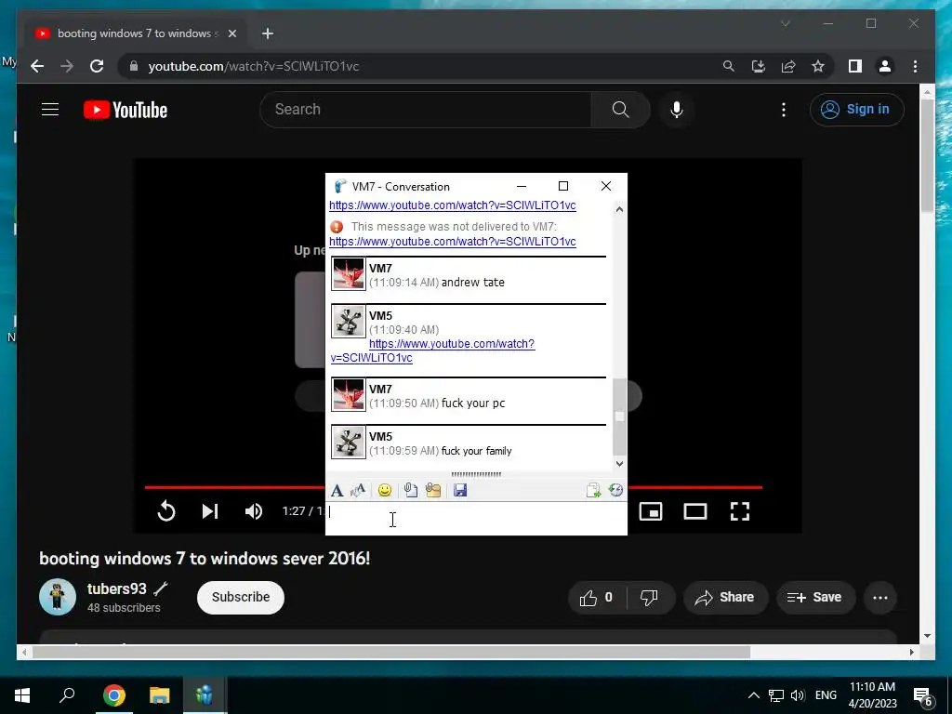The image size is (952, 714).
Task: Open Chrome zoom magnifier in address bar
Action: tap(729, 66)
